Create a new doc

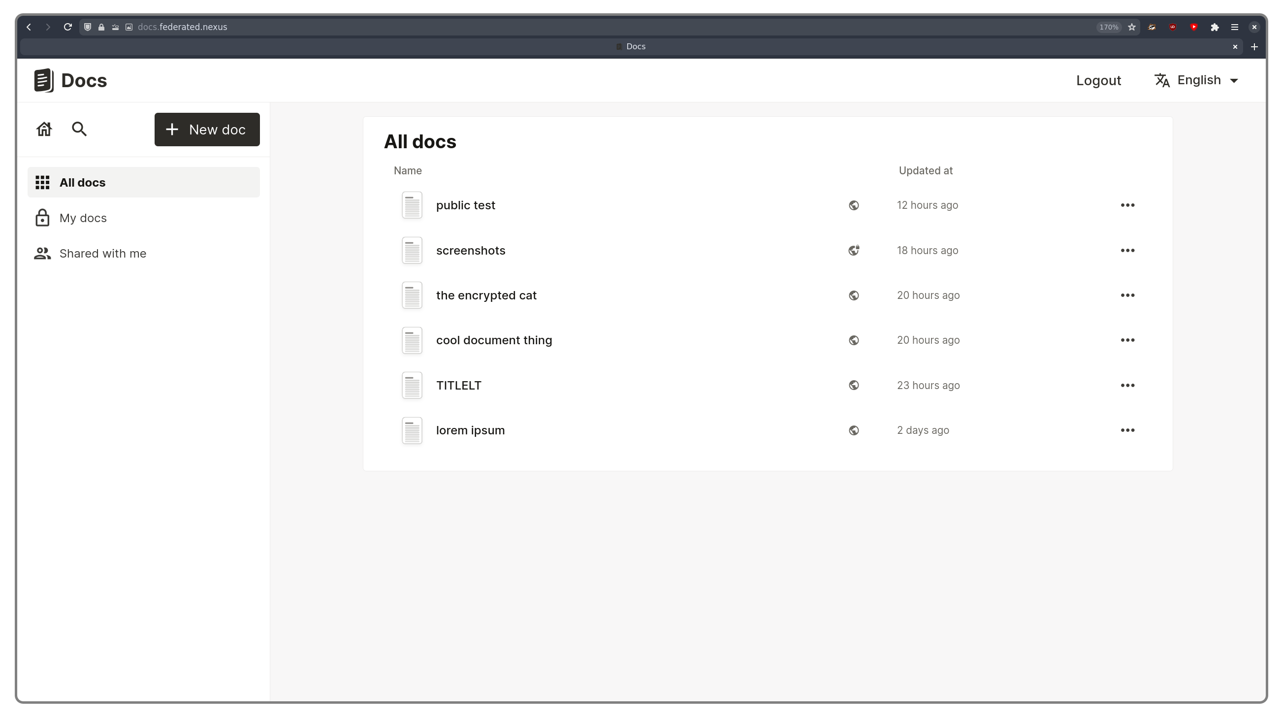tap(207, 130)
